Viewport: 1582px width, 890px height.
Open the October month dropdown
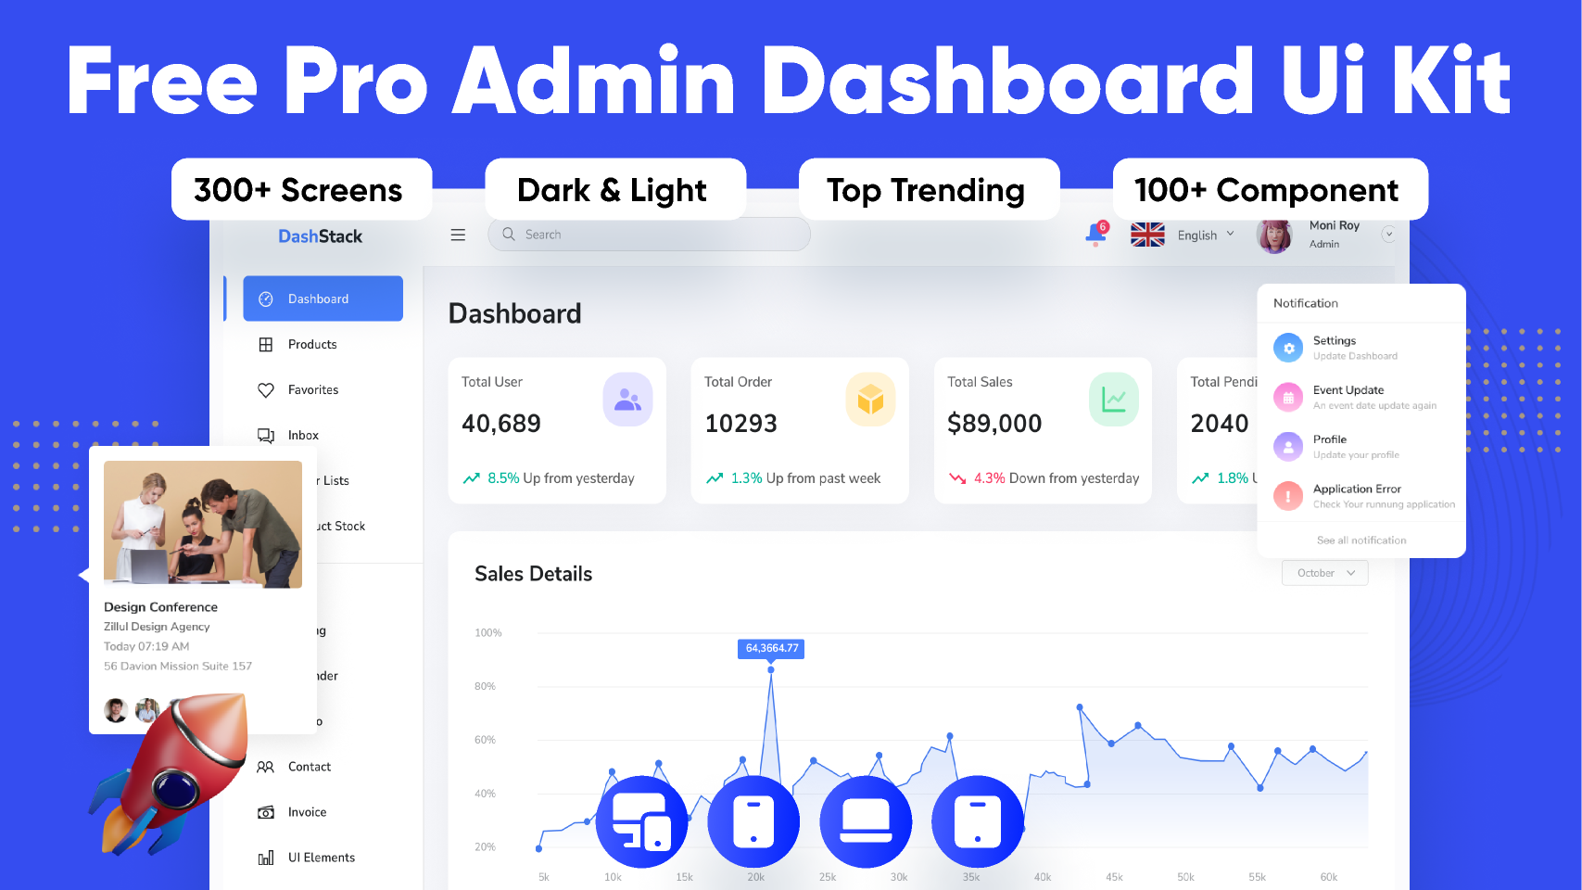click(x=1324, y=573)
